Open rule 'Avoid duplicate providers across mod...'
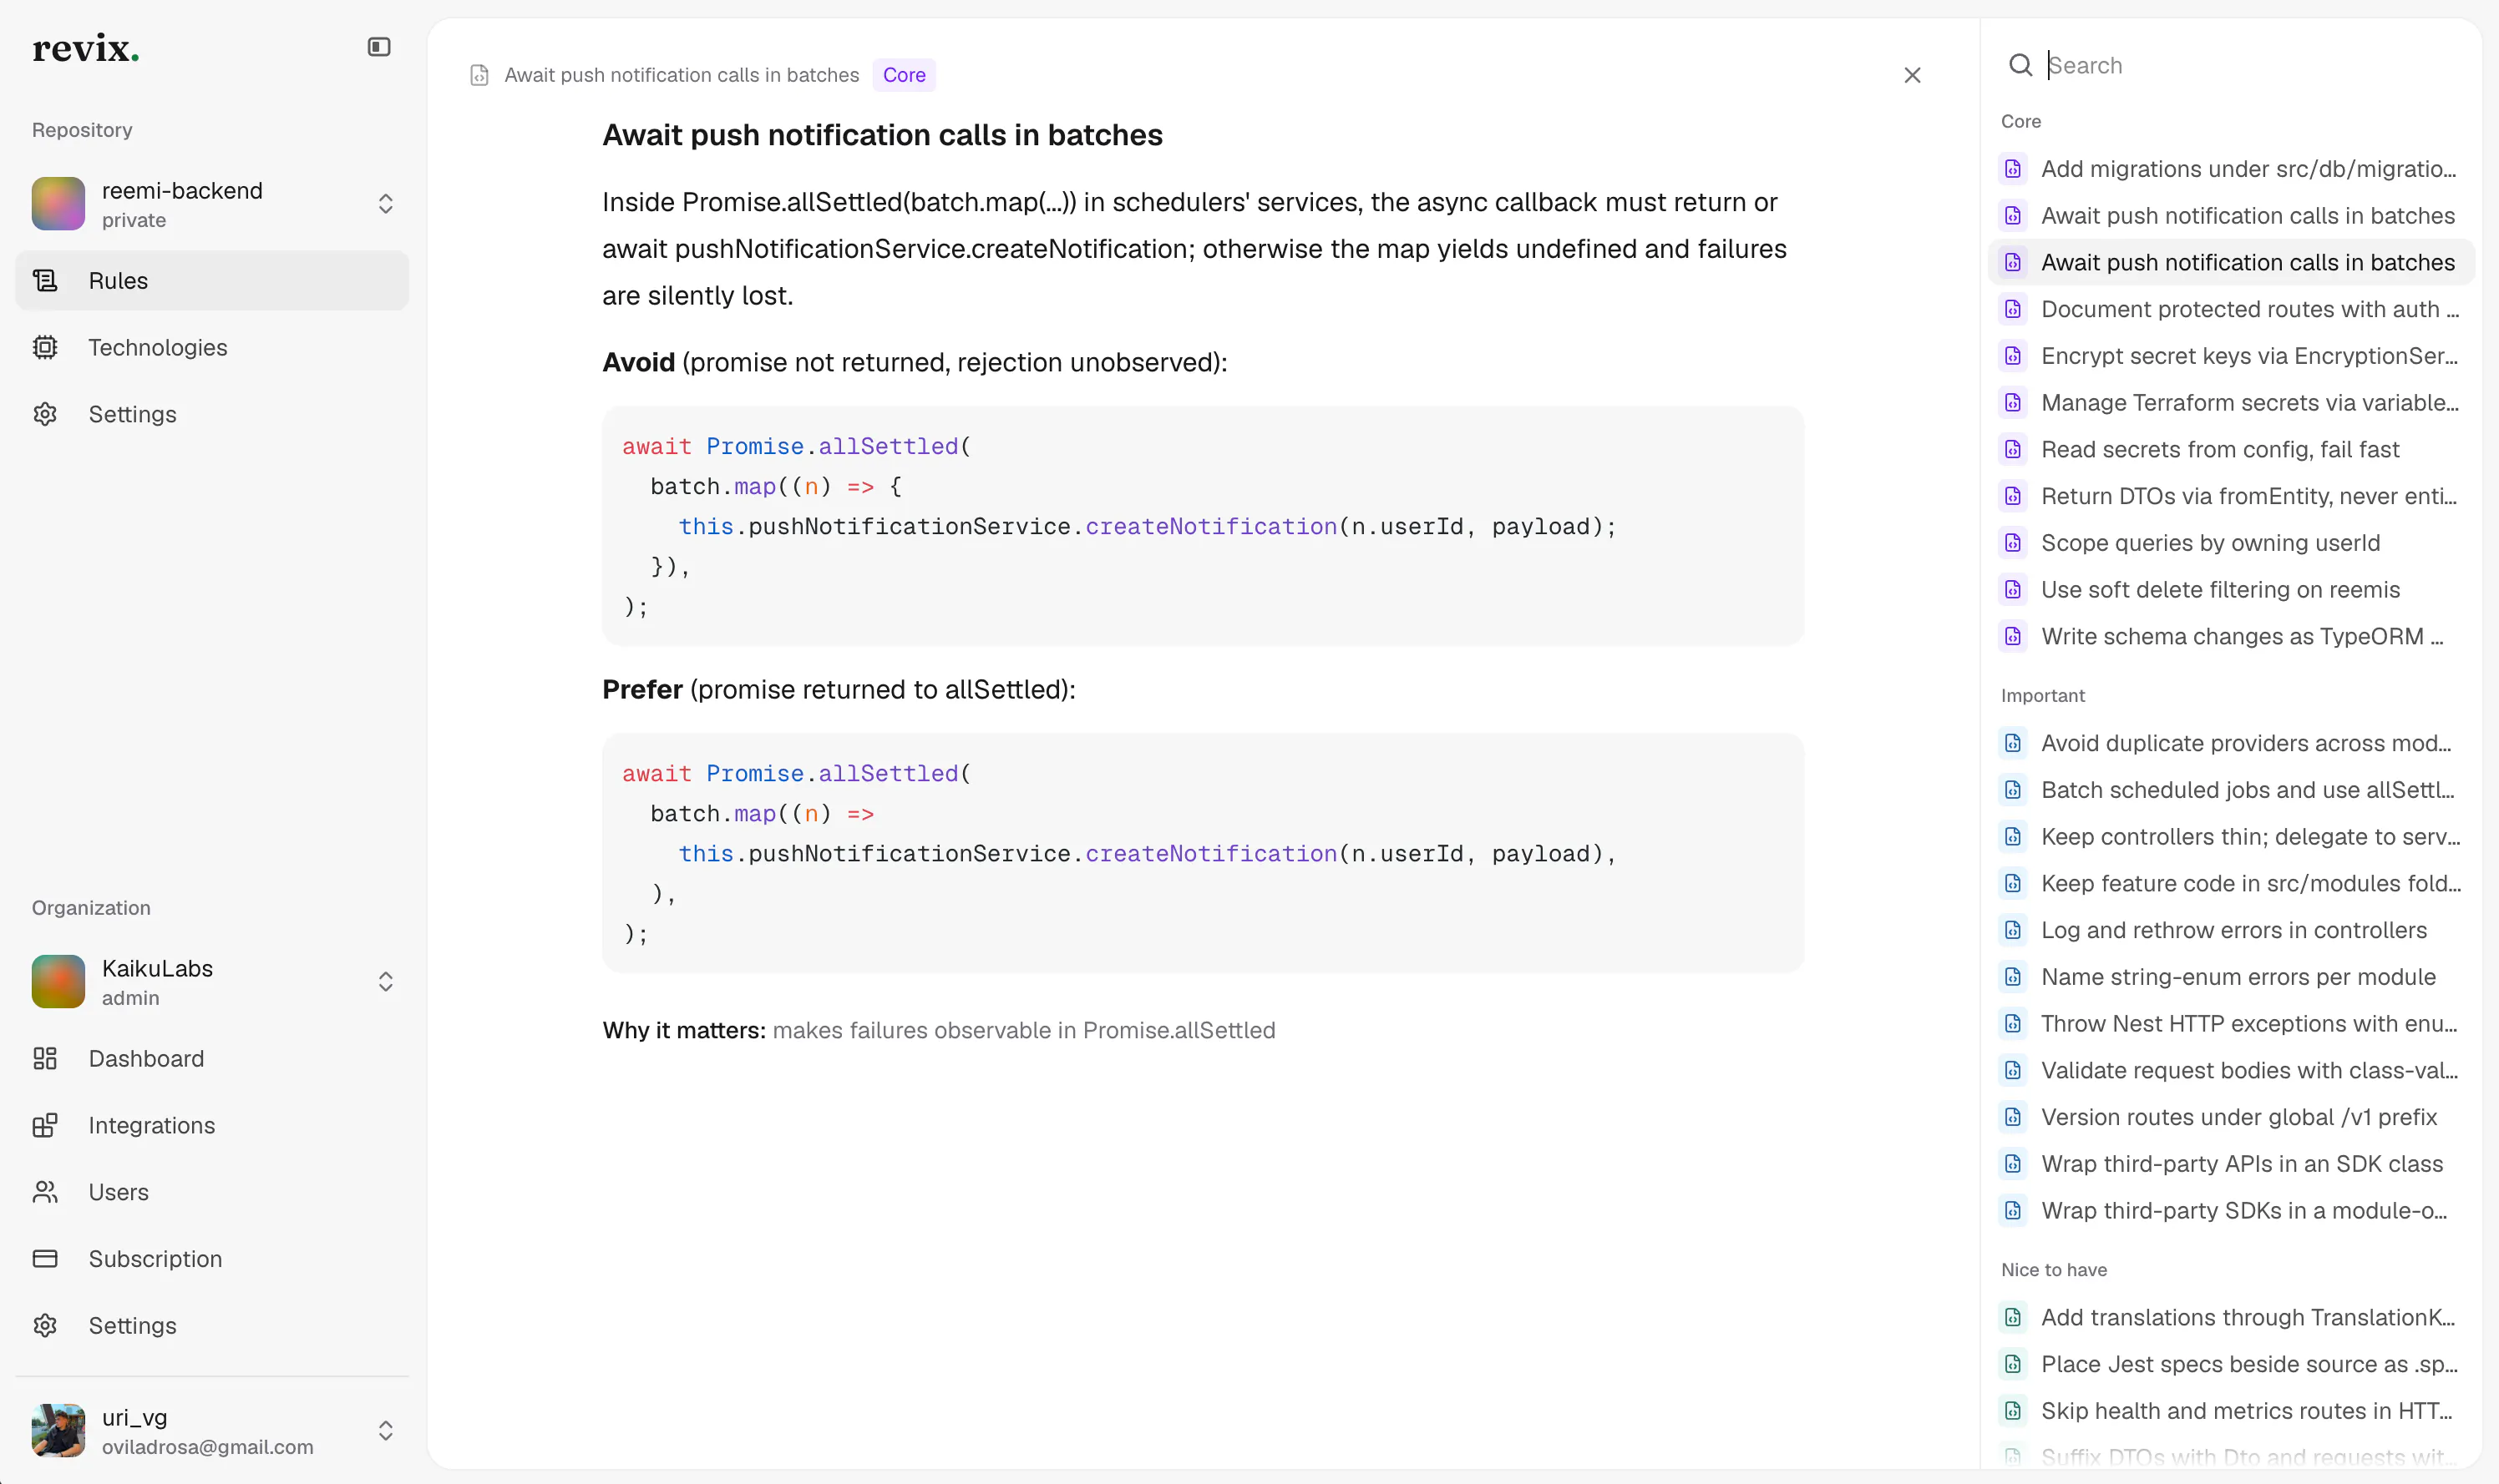Screen dimensions: 2499x1484 click(x=2231, y=743)
